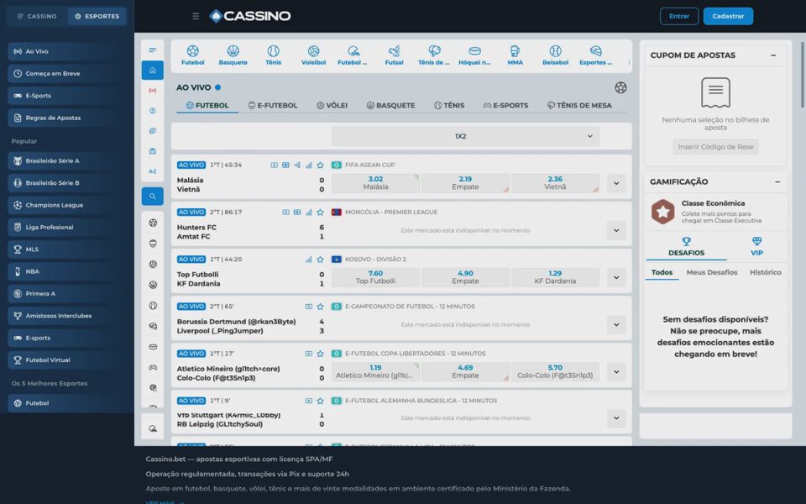Open the Meus Desafios tab
Image resolution: width=806 pixels, height=504 pixels.
[711, 272]
